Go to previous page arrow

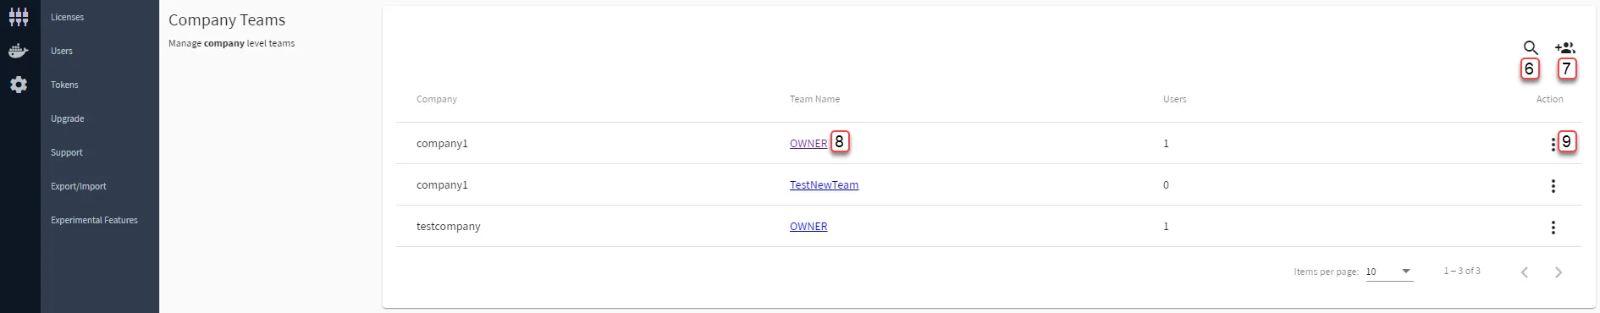point(1525,272)
